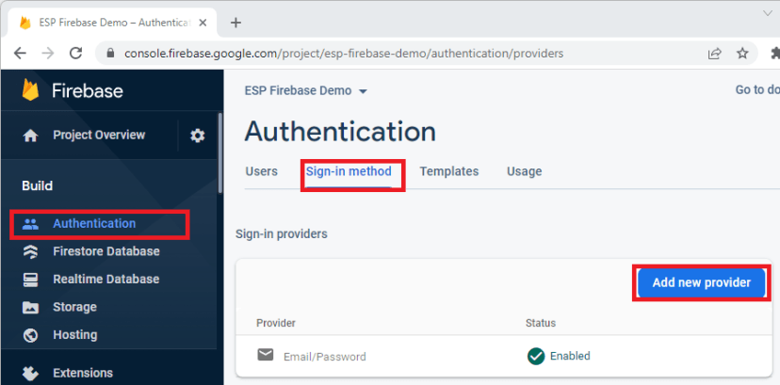The width and height of the screenshot is (780, 385).
Task: Switch to the Users tab
Action: [261, 171]
